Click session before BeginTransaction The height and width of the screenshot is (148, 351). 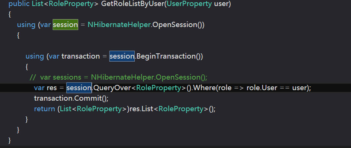[122, 56]
